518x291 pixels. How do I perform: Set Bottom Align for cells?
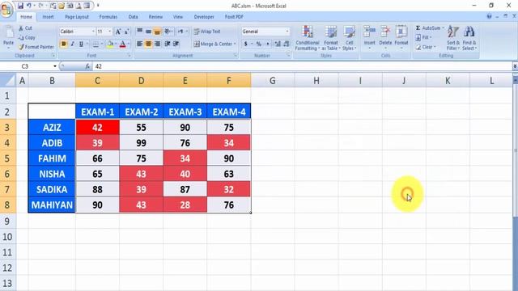pos(157,32)
